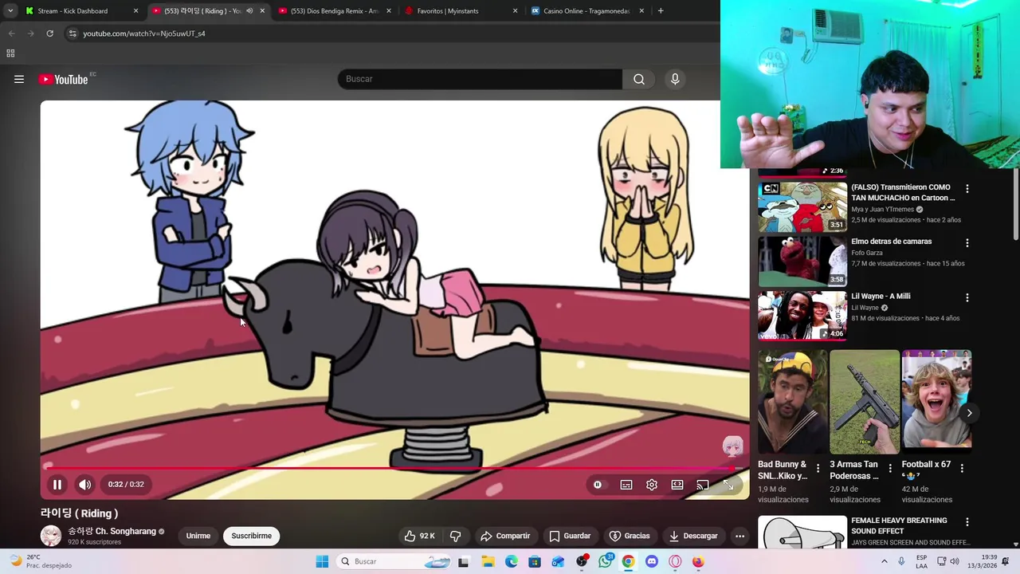This screenshot has width=1020, height=574.
Task: Open Chrome apps grid shortcut
Action: [x=10, y=53]
